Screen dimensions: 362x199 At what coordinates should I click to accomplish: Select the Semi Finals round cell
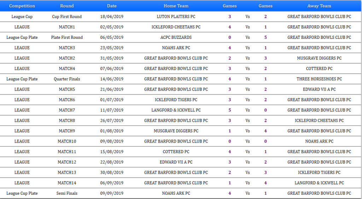click(67, 193)
